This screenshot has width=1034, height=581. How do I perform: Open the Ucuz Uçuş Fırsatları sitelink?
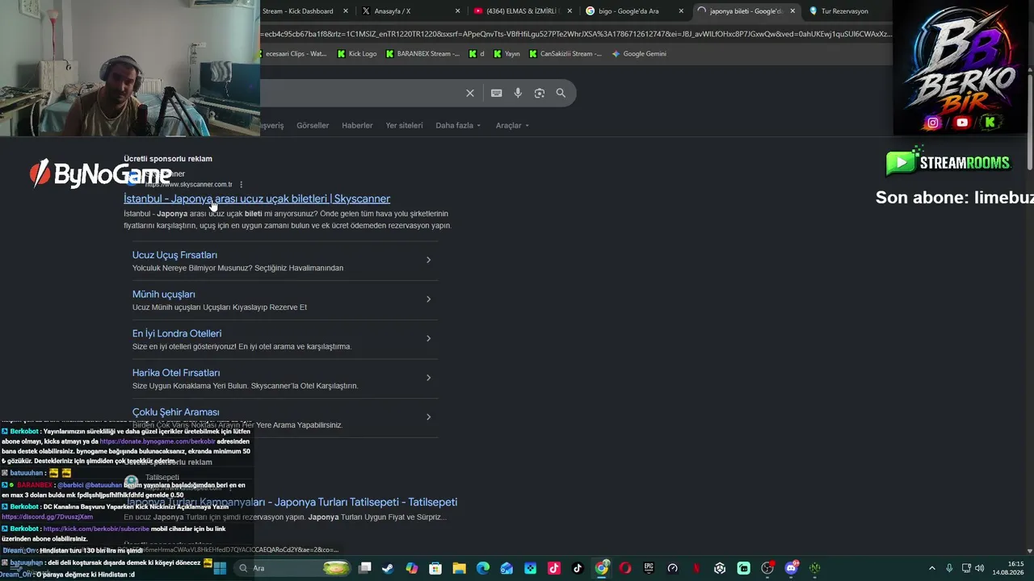tap(174, 255)
